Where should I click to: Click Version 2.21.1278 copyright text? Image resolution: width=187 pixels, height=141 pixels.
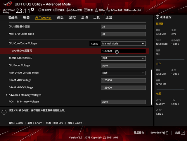tap(93, 137)
